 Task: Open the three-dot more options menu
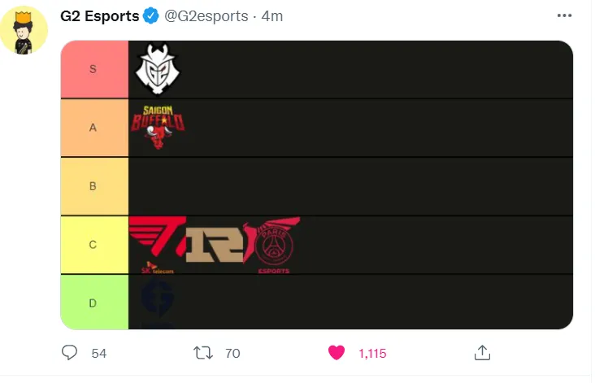point(563,16)
